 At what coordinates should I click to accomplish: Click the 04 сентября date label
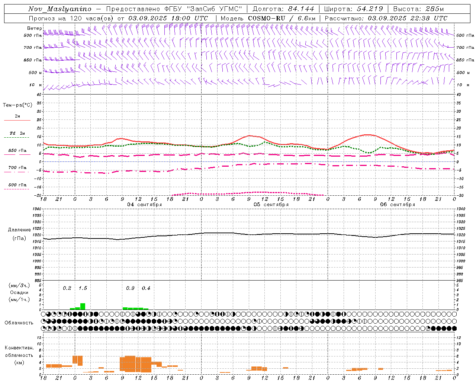click(x=145, y=204)
